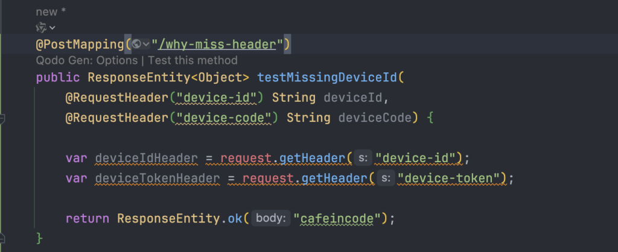This screenshot has width=618, height=252.
Task: Click the deviceIdHeader variable
Action: 146,159
